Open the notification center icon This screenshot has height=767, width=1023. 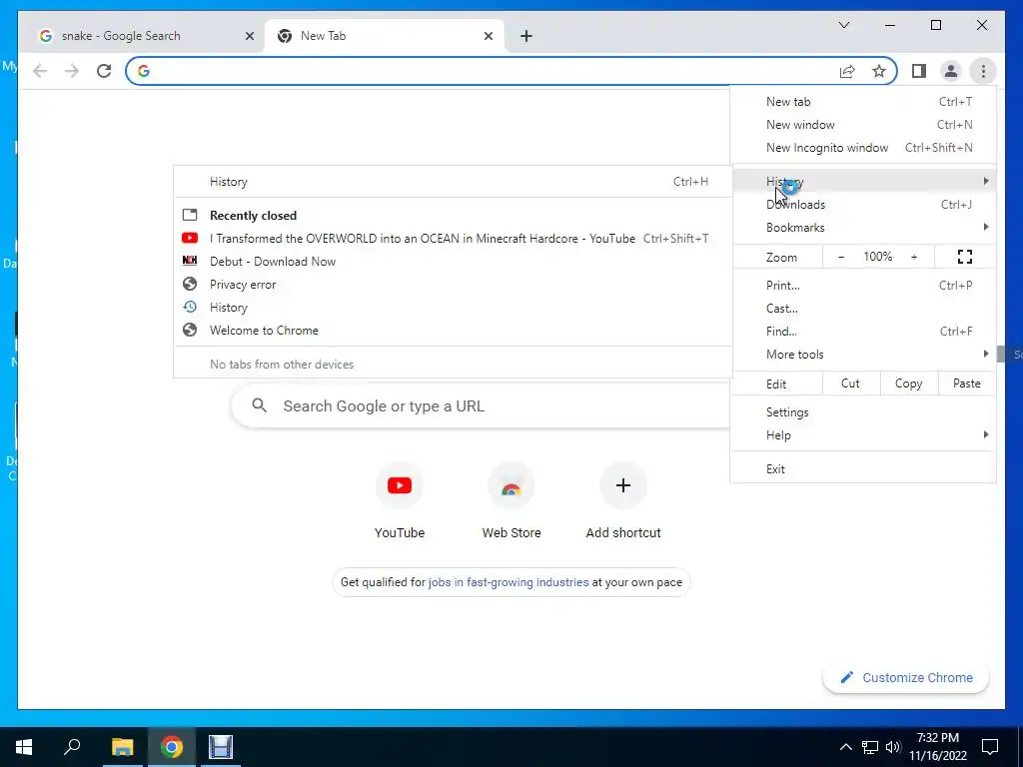coord(990,747)
